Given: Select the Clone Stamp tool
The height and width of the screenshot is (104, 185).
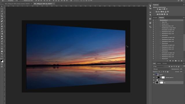Looking at the screenshot, I should coord(2,26).
